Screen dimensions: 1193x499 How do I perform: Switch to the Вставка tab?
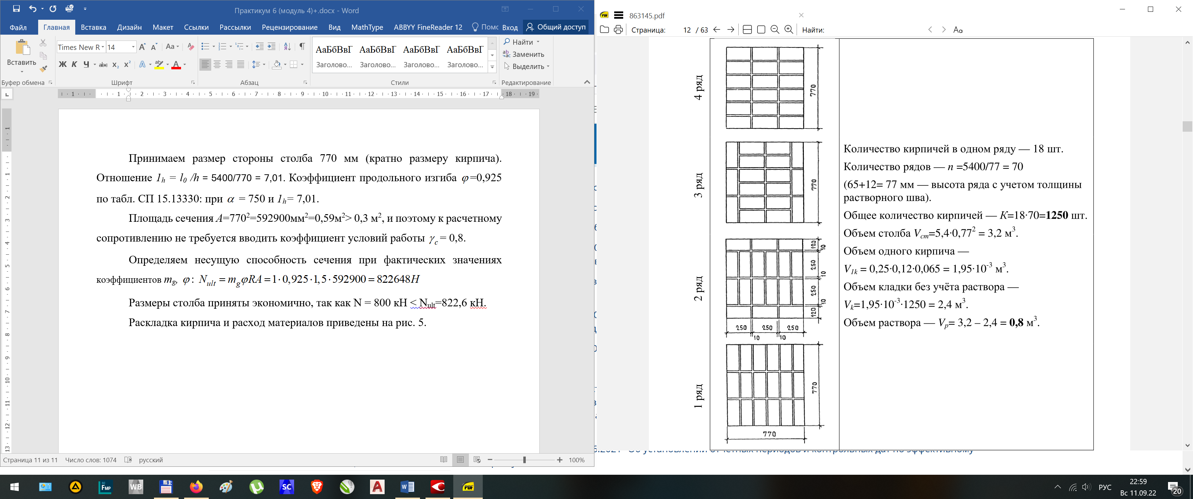93,27
